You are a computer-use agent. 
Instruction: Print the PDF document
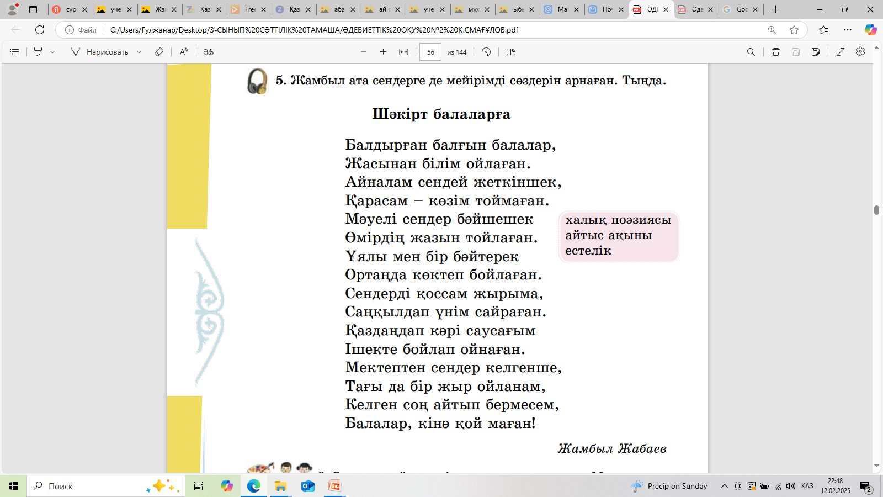[776, 52]
